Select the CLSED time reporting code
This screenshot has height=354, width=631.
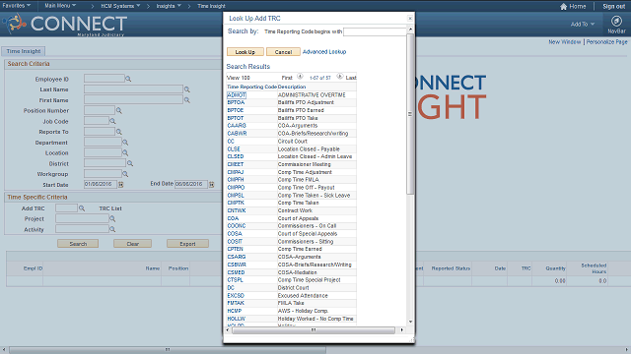(x=236, y=156)
